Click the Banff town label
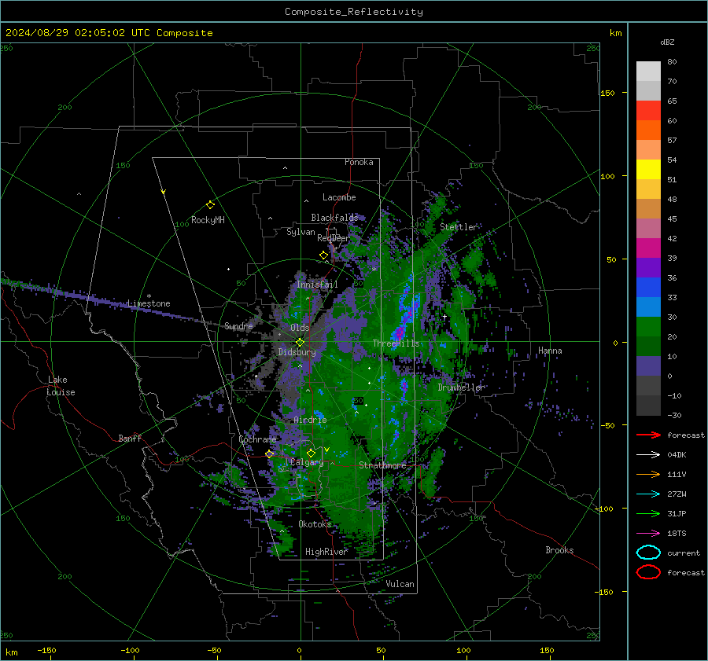 pos(130,439)
